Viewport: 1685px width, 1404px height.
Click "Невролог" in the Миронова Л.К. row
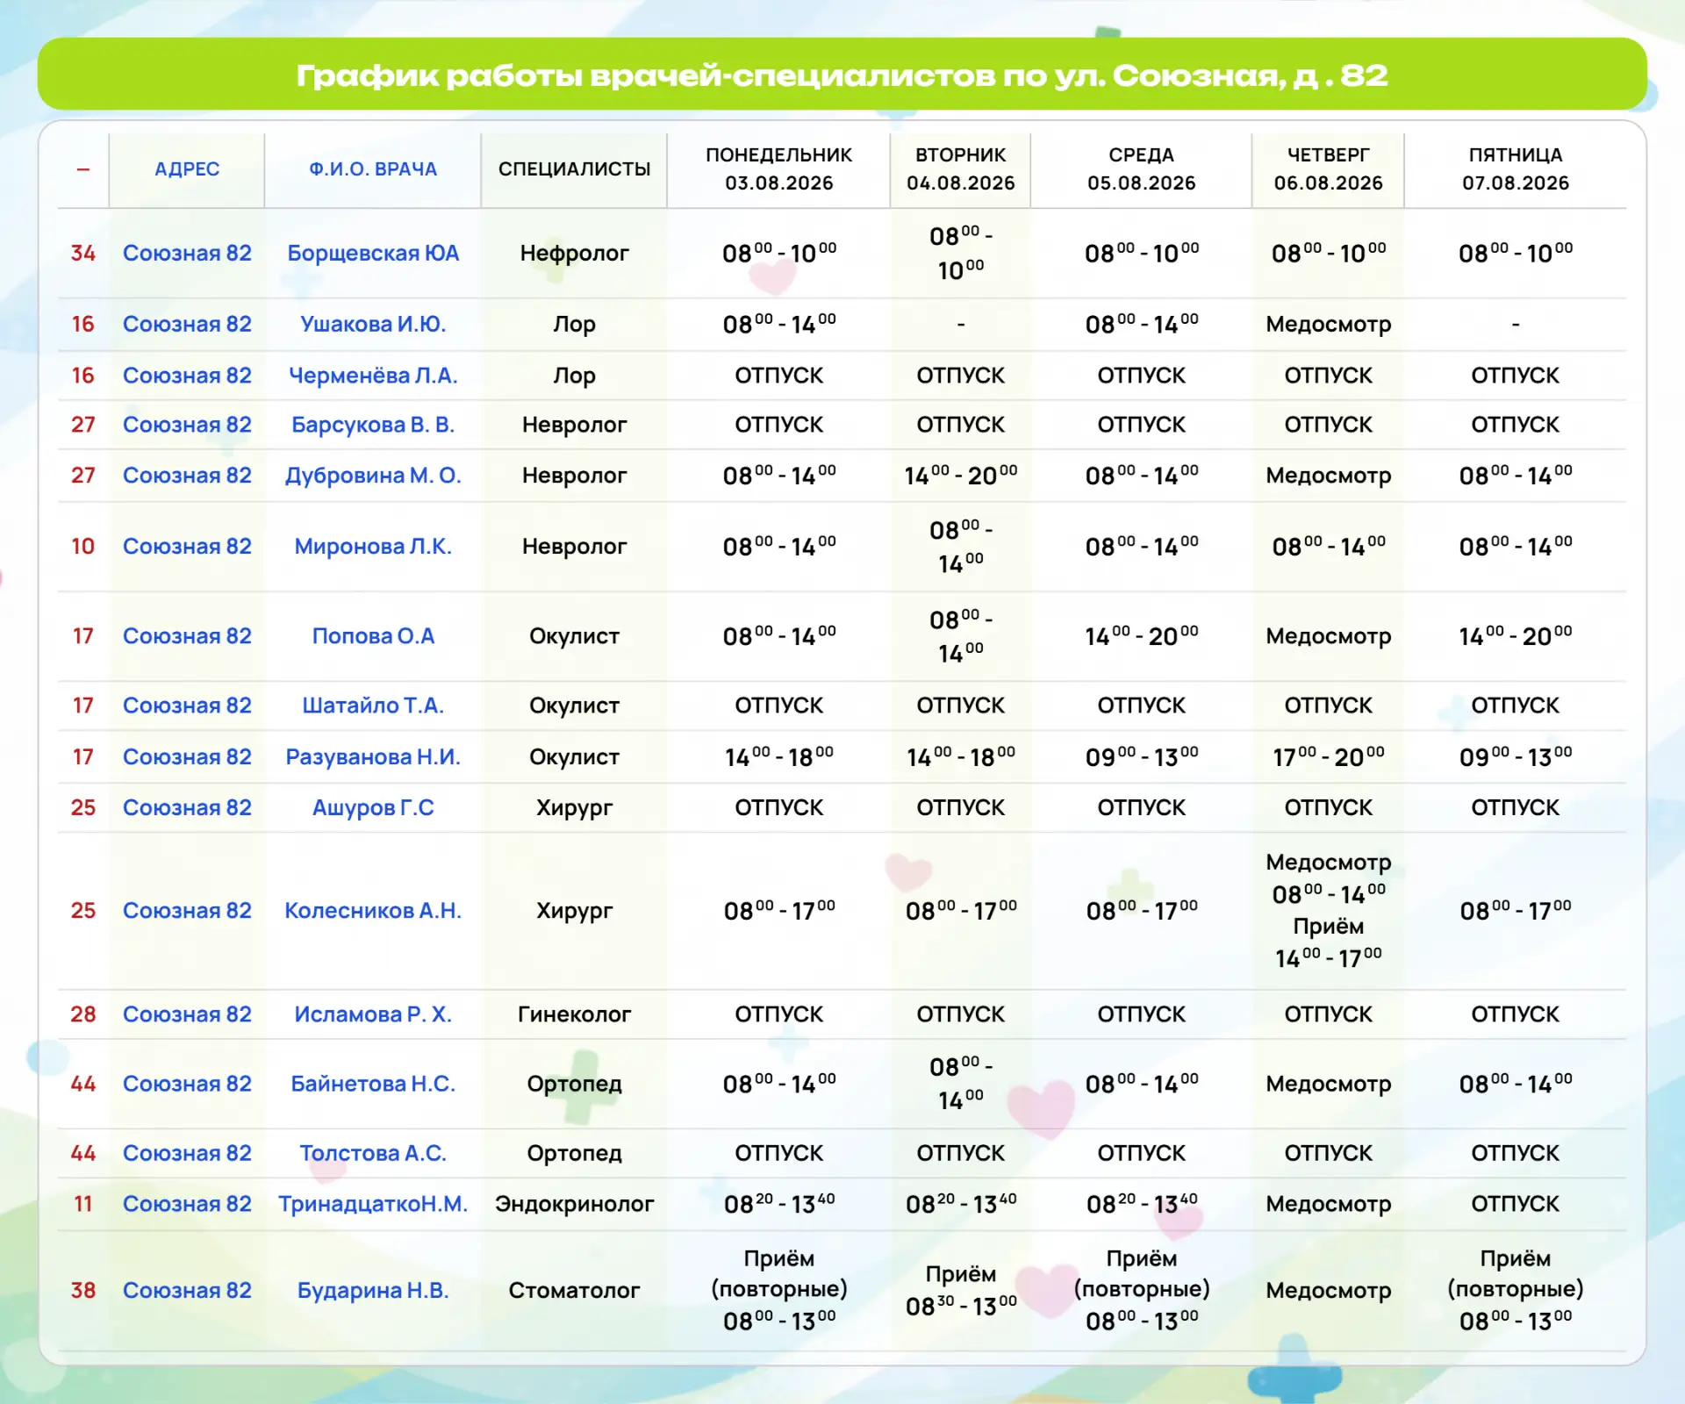[575, 547]
